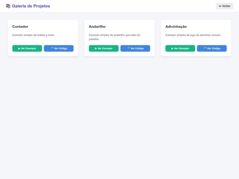Image resolution: width=239 pixels, height=179 pixels.
Task: Click the description about andarilho que bate em paredes
Action: [115, 37]
